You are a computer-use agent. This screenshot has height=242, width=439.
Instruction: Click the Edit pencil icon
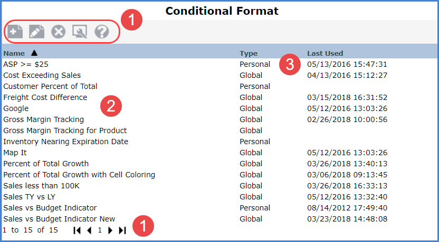click(x=36, y=32)
